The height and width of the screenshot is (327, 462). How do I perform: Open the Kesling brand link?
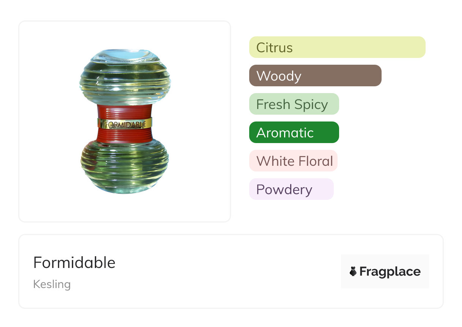coord(52,284)
